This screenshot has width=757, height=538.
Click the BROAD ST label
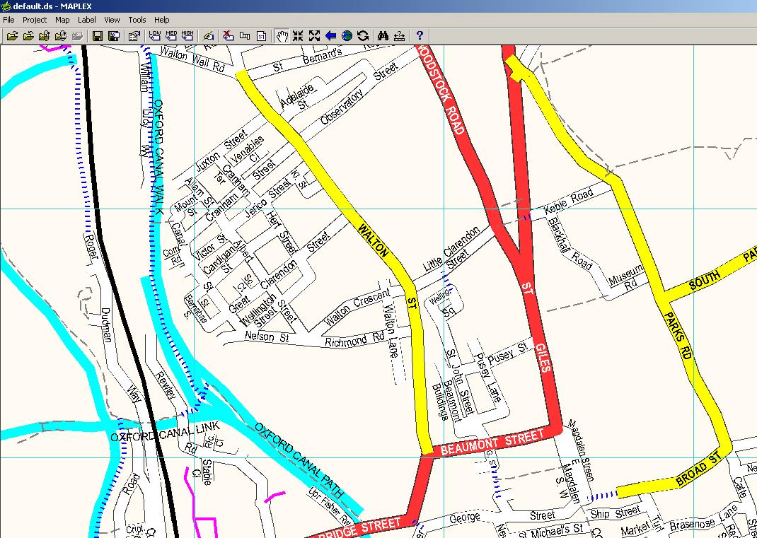[698, 469]
